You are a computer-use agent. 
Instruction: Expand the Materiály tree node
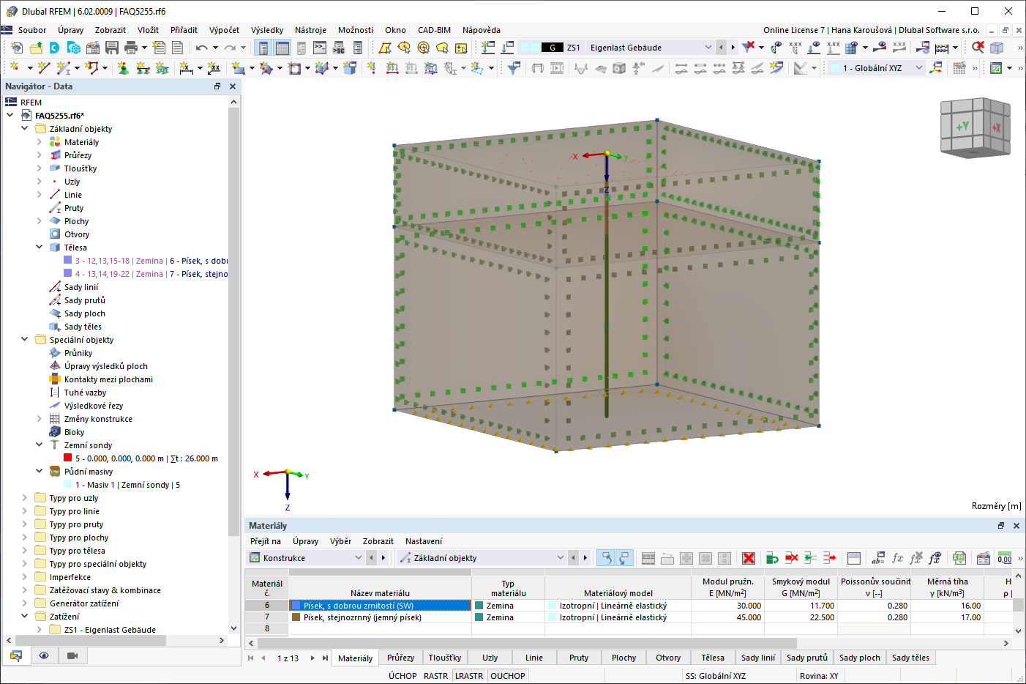(x=40, y=142)
